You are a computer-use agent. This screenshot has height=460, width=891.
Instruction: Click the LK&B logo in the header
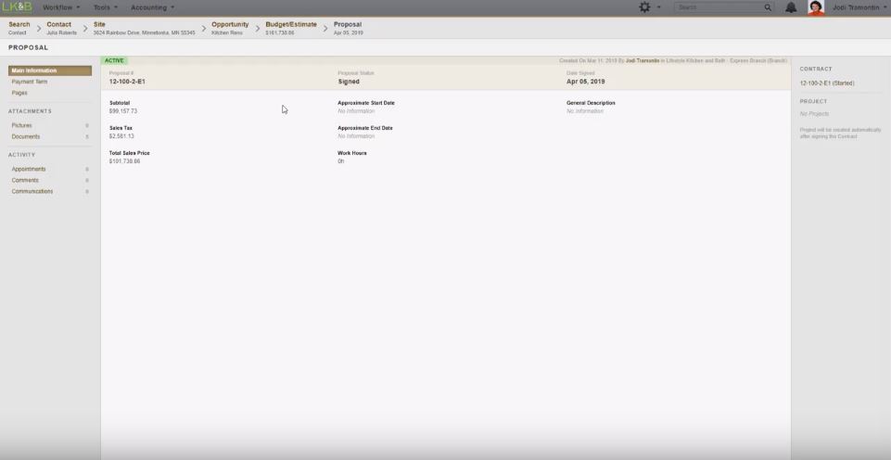(17, 7)
